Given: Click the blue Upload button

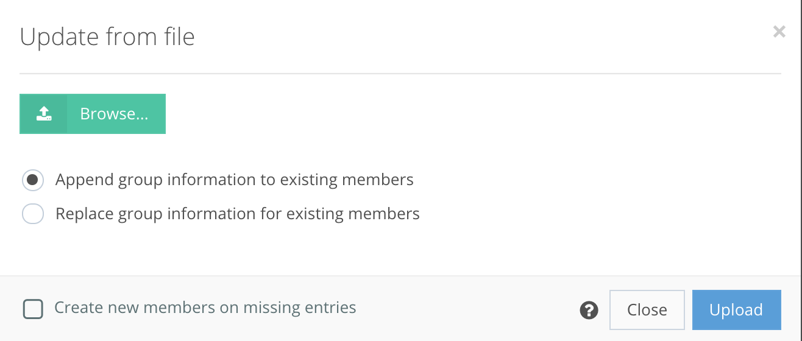Looking at the screenshot, I should coord(736,310).
